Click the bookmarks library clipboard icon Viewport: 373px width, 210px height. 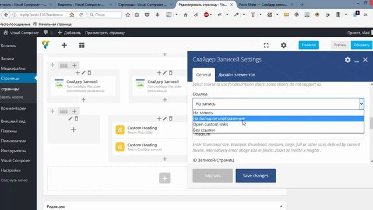point(137,15)
